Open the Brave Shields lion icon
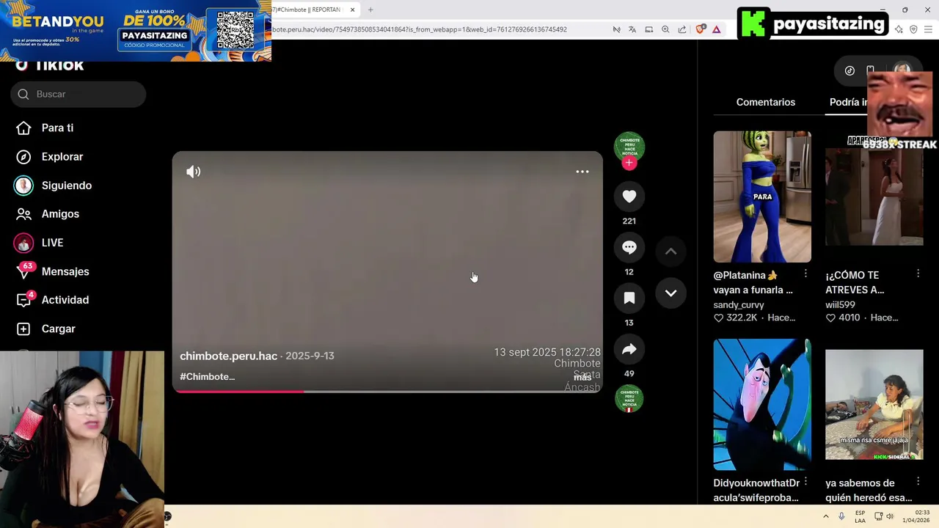The height and width of the screenshot is (528, 939). pos(700,29)
